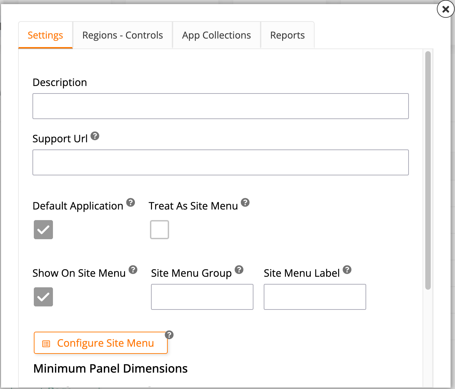This screenshot has height=389, width=455.
Task: Open the App Collections tab
Action: [216, 35]
